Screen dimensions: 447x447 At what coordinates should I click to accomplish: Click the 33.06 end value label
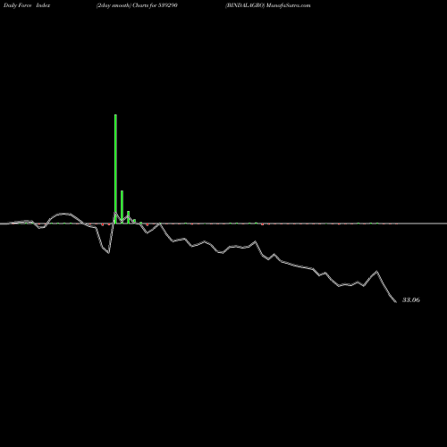tap(411, 299)
